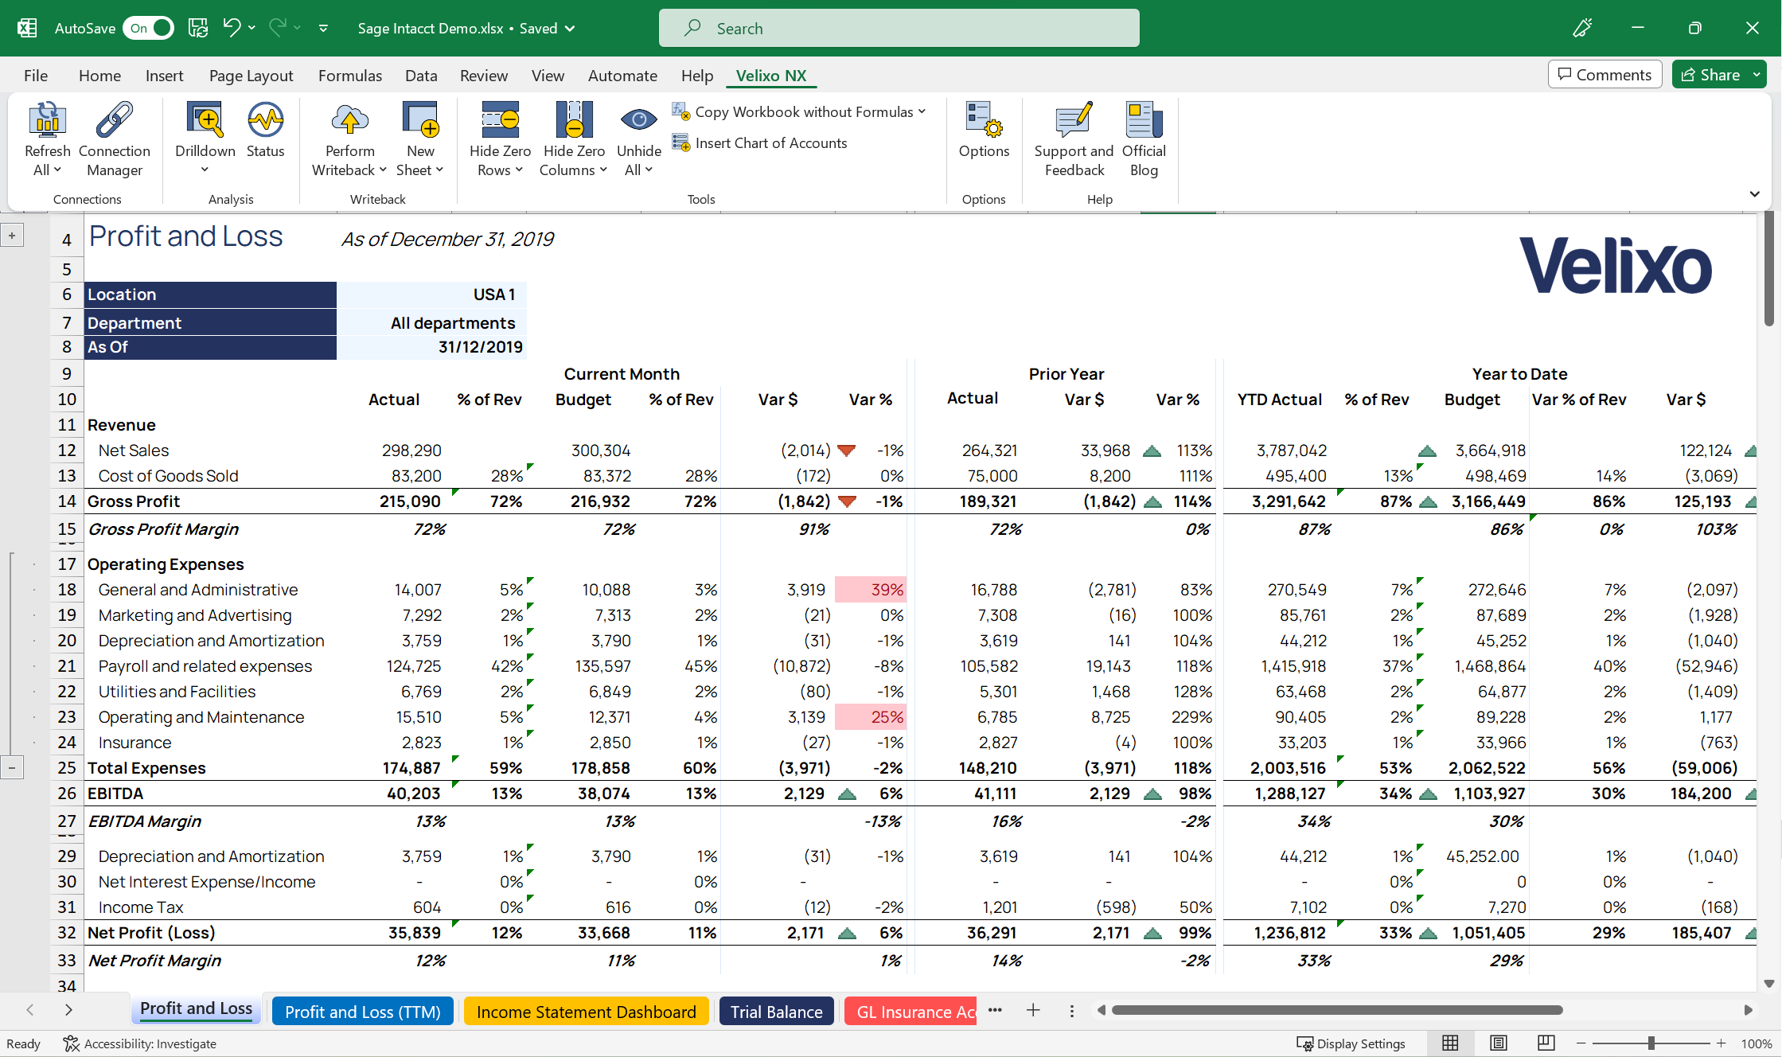Open the Automate tab
The image size is (1782, 1057).
pos(622,75)
